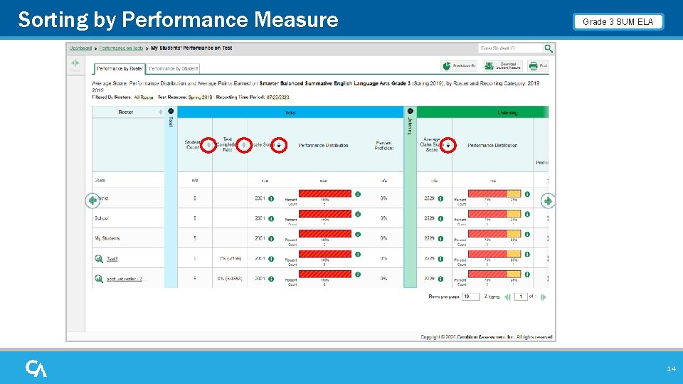The image size is (683, 384).
Task: Show info for School Listening score 2229
Action: click(x=441, y=218)
